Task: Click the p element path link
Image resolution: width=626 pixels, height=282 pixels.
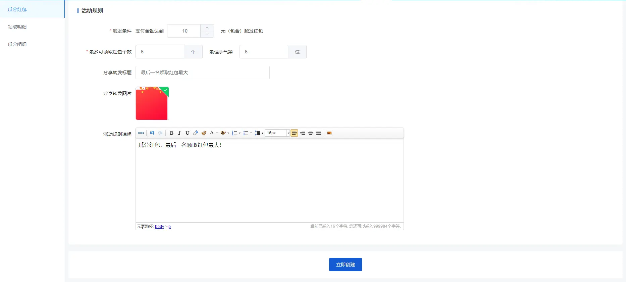Action: coord(169,227)
